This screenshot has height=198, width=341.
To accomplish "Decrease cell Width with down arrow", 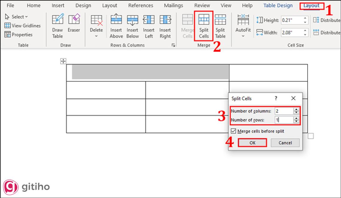I will pos(305,35).
